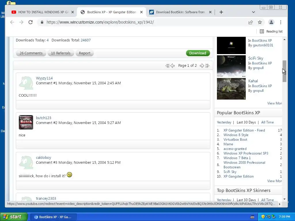Close the Download BootSkin tab
The height and width of the screenshot is (221, 295).
(x=210, y=12)
